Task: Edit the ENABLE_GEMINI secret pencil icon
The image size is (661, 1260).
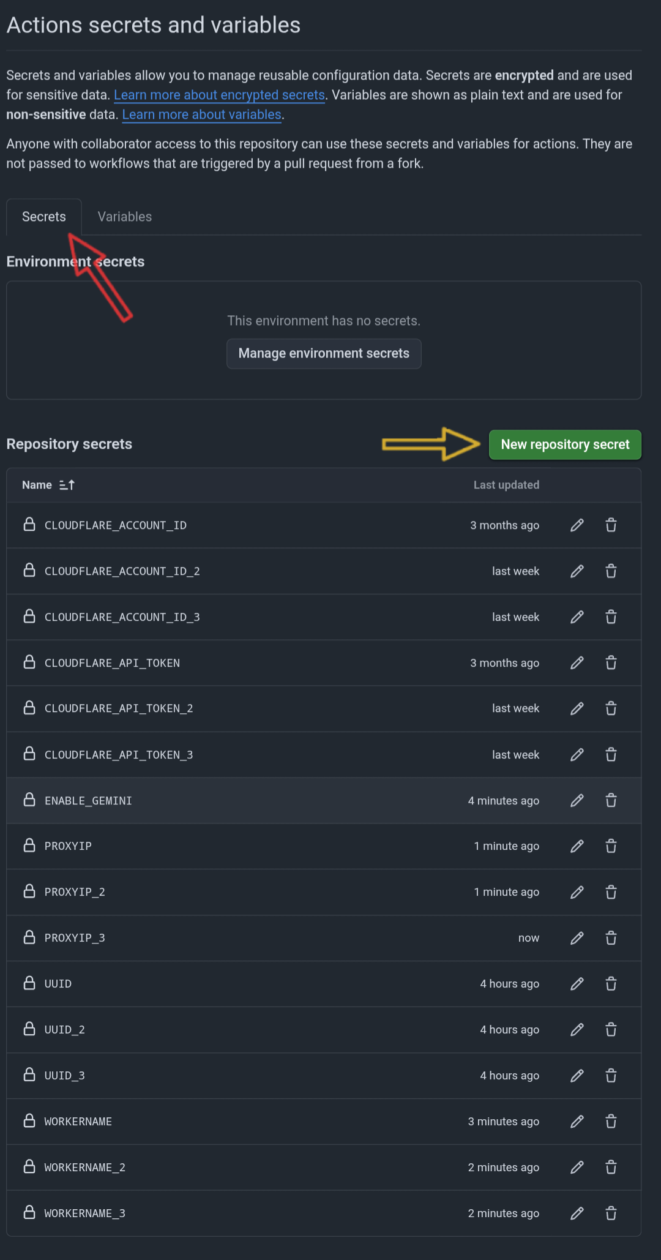Action: click(577, 801)
